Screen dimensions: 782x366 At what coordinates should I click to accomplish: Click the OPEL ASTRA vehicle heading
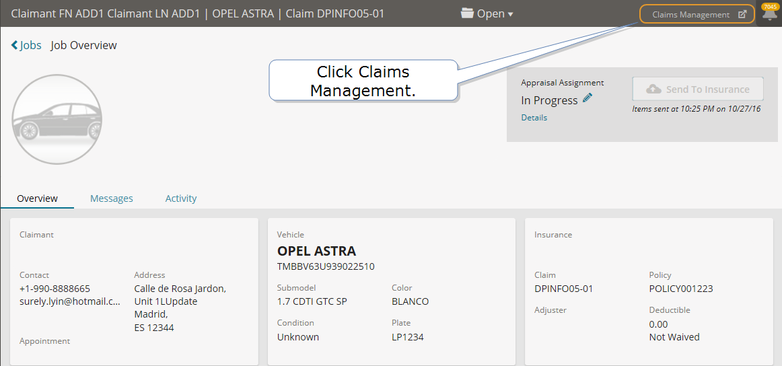click(x=317, y=251)
